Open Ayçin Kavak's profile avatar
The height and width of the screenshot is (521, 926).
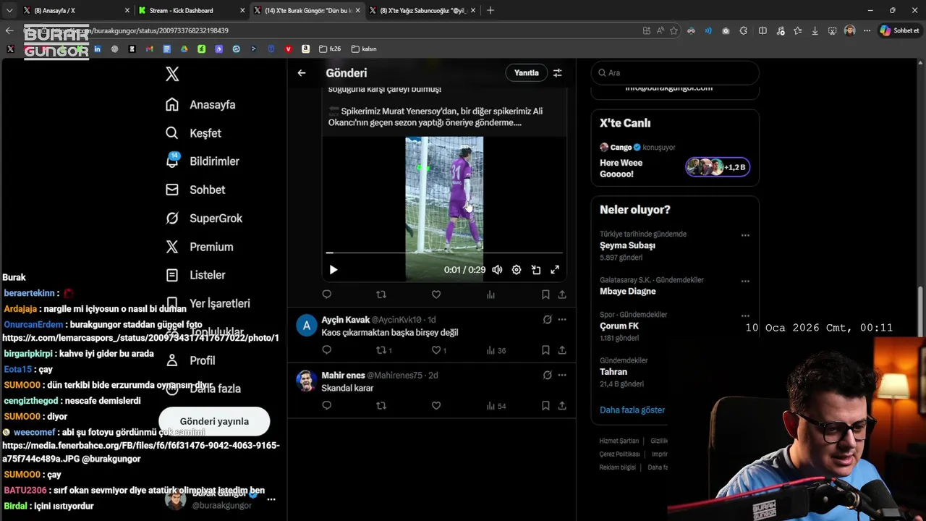coord(307,326)
